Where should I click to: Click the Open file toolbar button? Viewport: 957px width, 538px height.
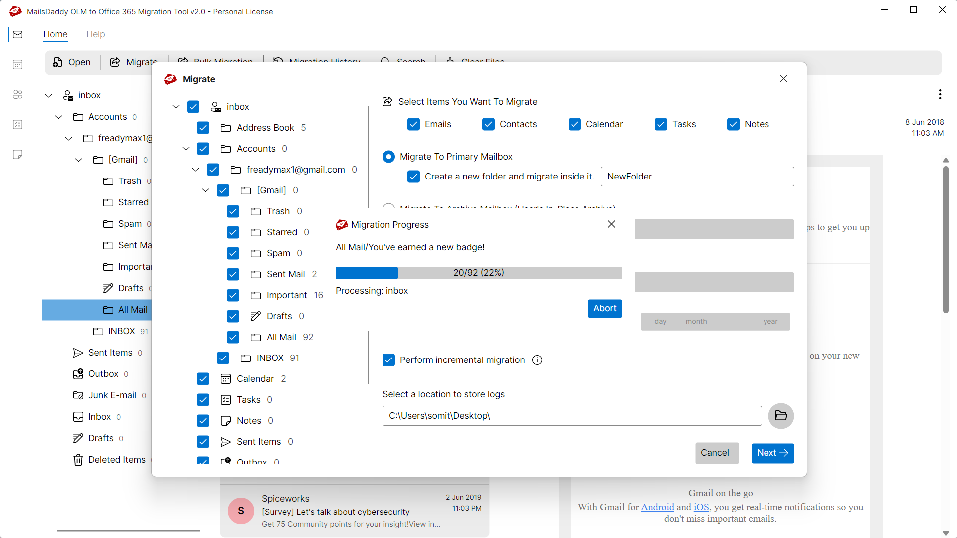[x=72, y=62]
